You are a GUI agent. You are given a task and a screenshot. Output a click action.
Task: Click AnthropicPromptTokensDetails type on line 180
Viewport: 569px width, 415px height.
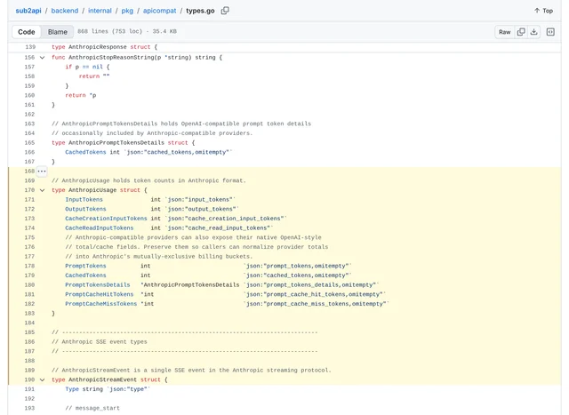click(192, 284)
